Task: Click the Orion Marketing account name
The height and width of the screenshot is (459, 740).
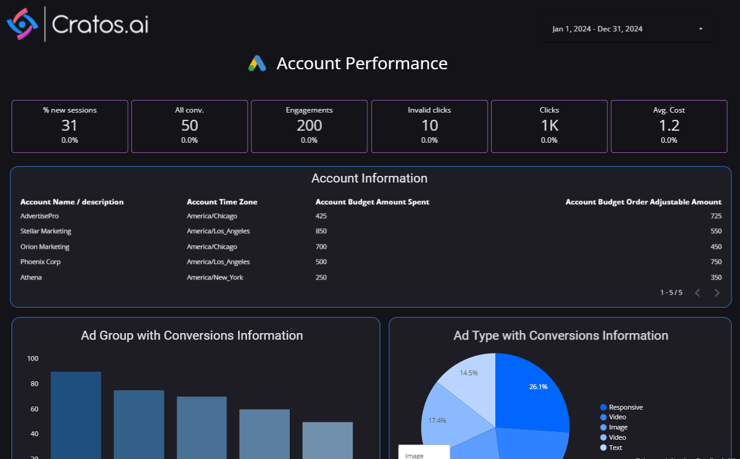Action: pos(45,247)
